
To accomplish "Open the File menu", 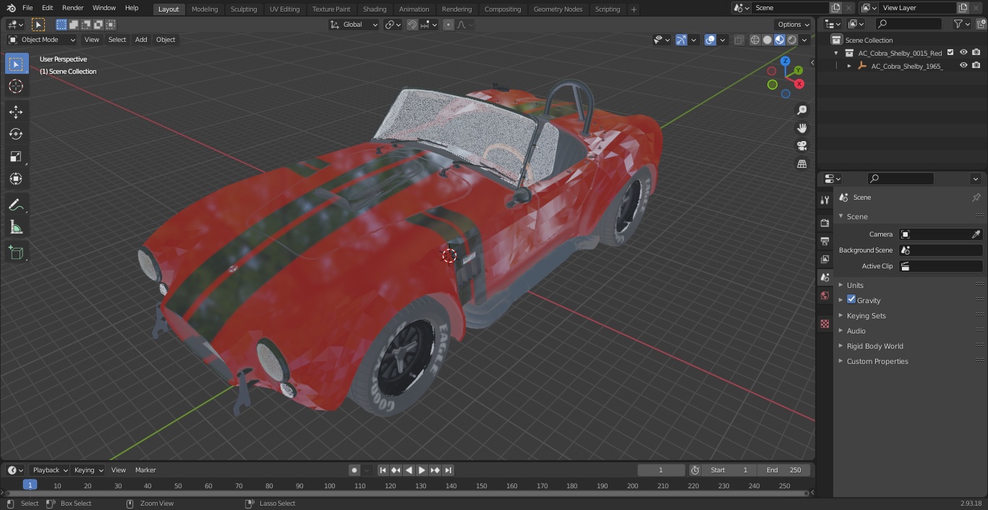I will (x=27, y=8).
